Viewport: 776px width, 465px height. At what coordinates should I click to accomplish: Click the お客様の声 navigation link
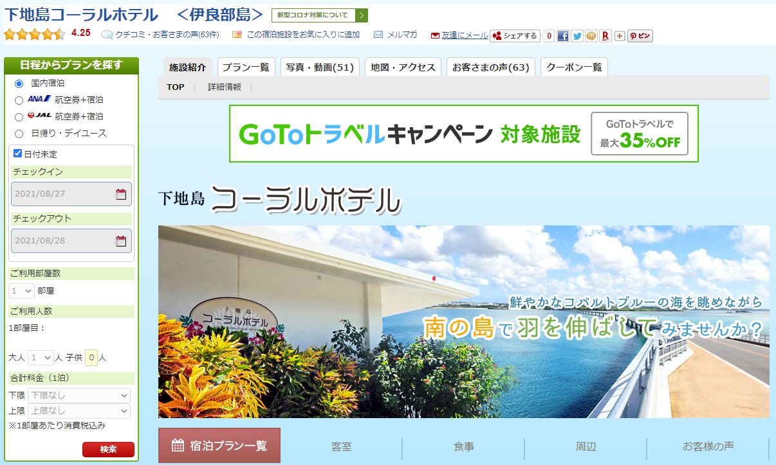pos(708,446)
